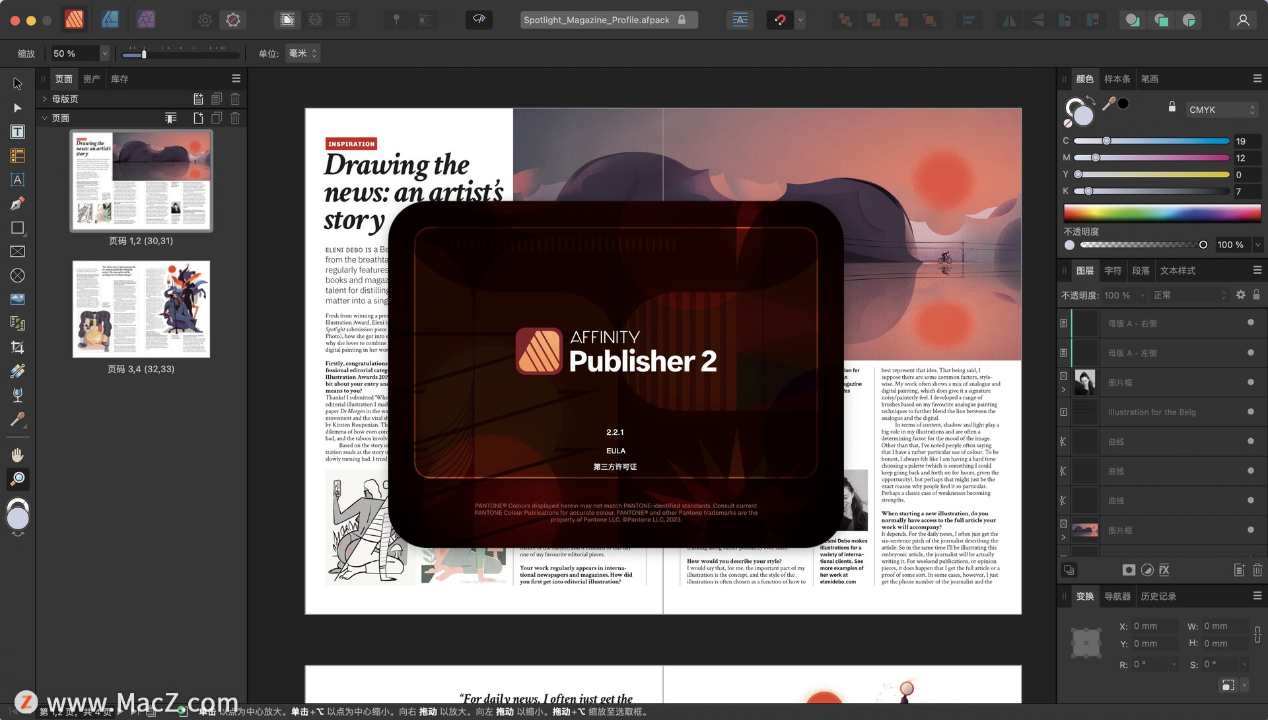1268x720 pixels.
Task: Switch to Affinity Photo persona
Action: click(146, 20)
